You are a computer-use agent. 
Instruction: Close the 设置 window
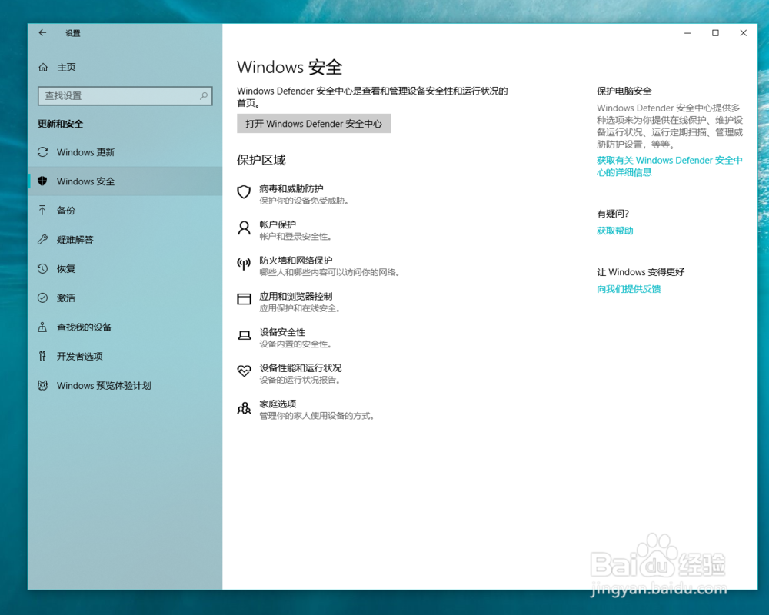(743, 33)
